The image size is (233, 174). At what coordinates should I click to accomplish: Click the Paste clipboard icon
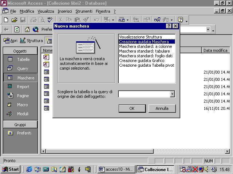77,20
